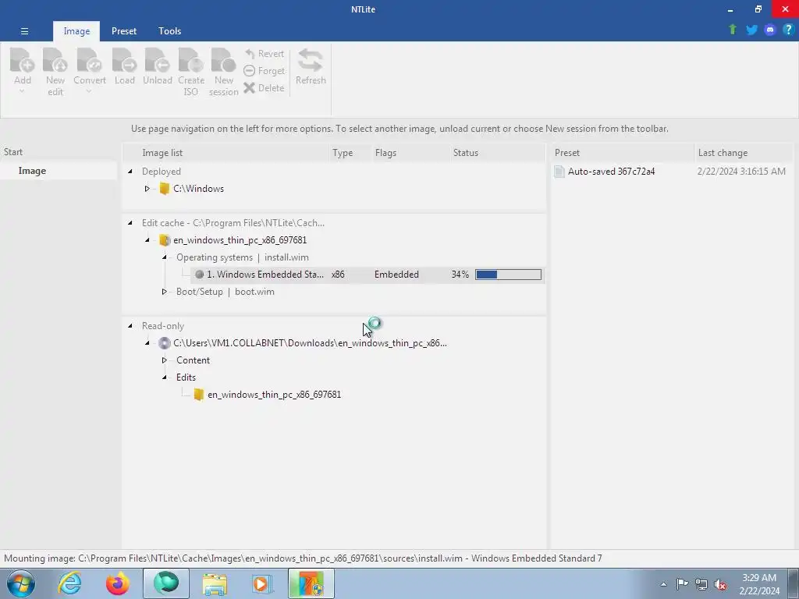Click the 34% mounting progress bar

(x=508, y=275)
